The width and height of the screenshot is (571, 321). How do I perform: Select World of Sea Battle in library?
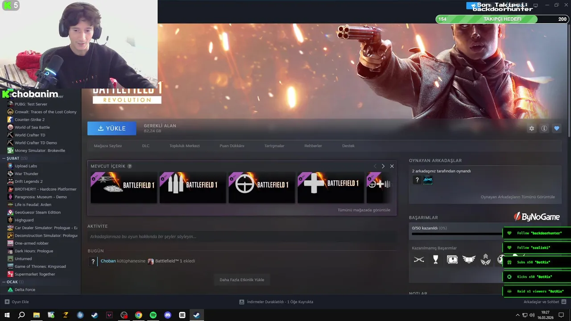click(x=32, y=128)
